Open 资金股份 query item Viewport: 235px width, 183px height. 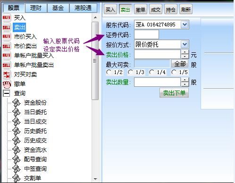tap(35, 103)
